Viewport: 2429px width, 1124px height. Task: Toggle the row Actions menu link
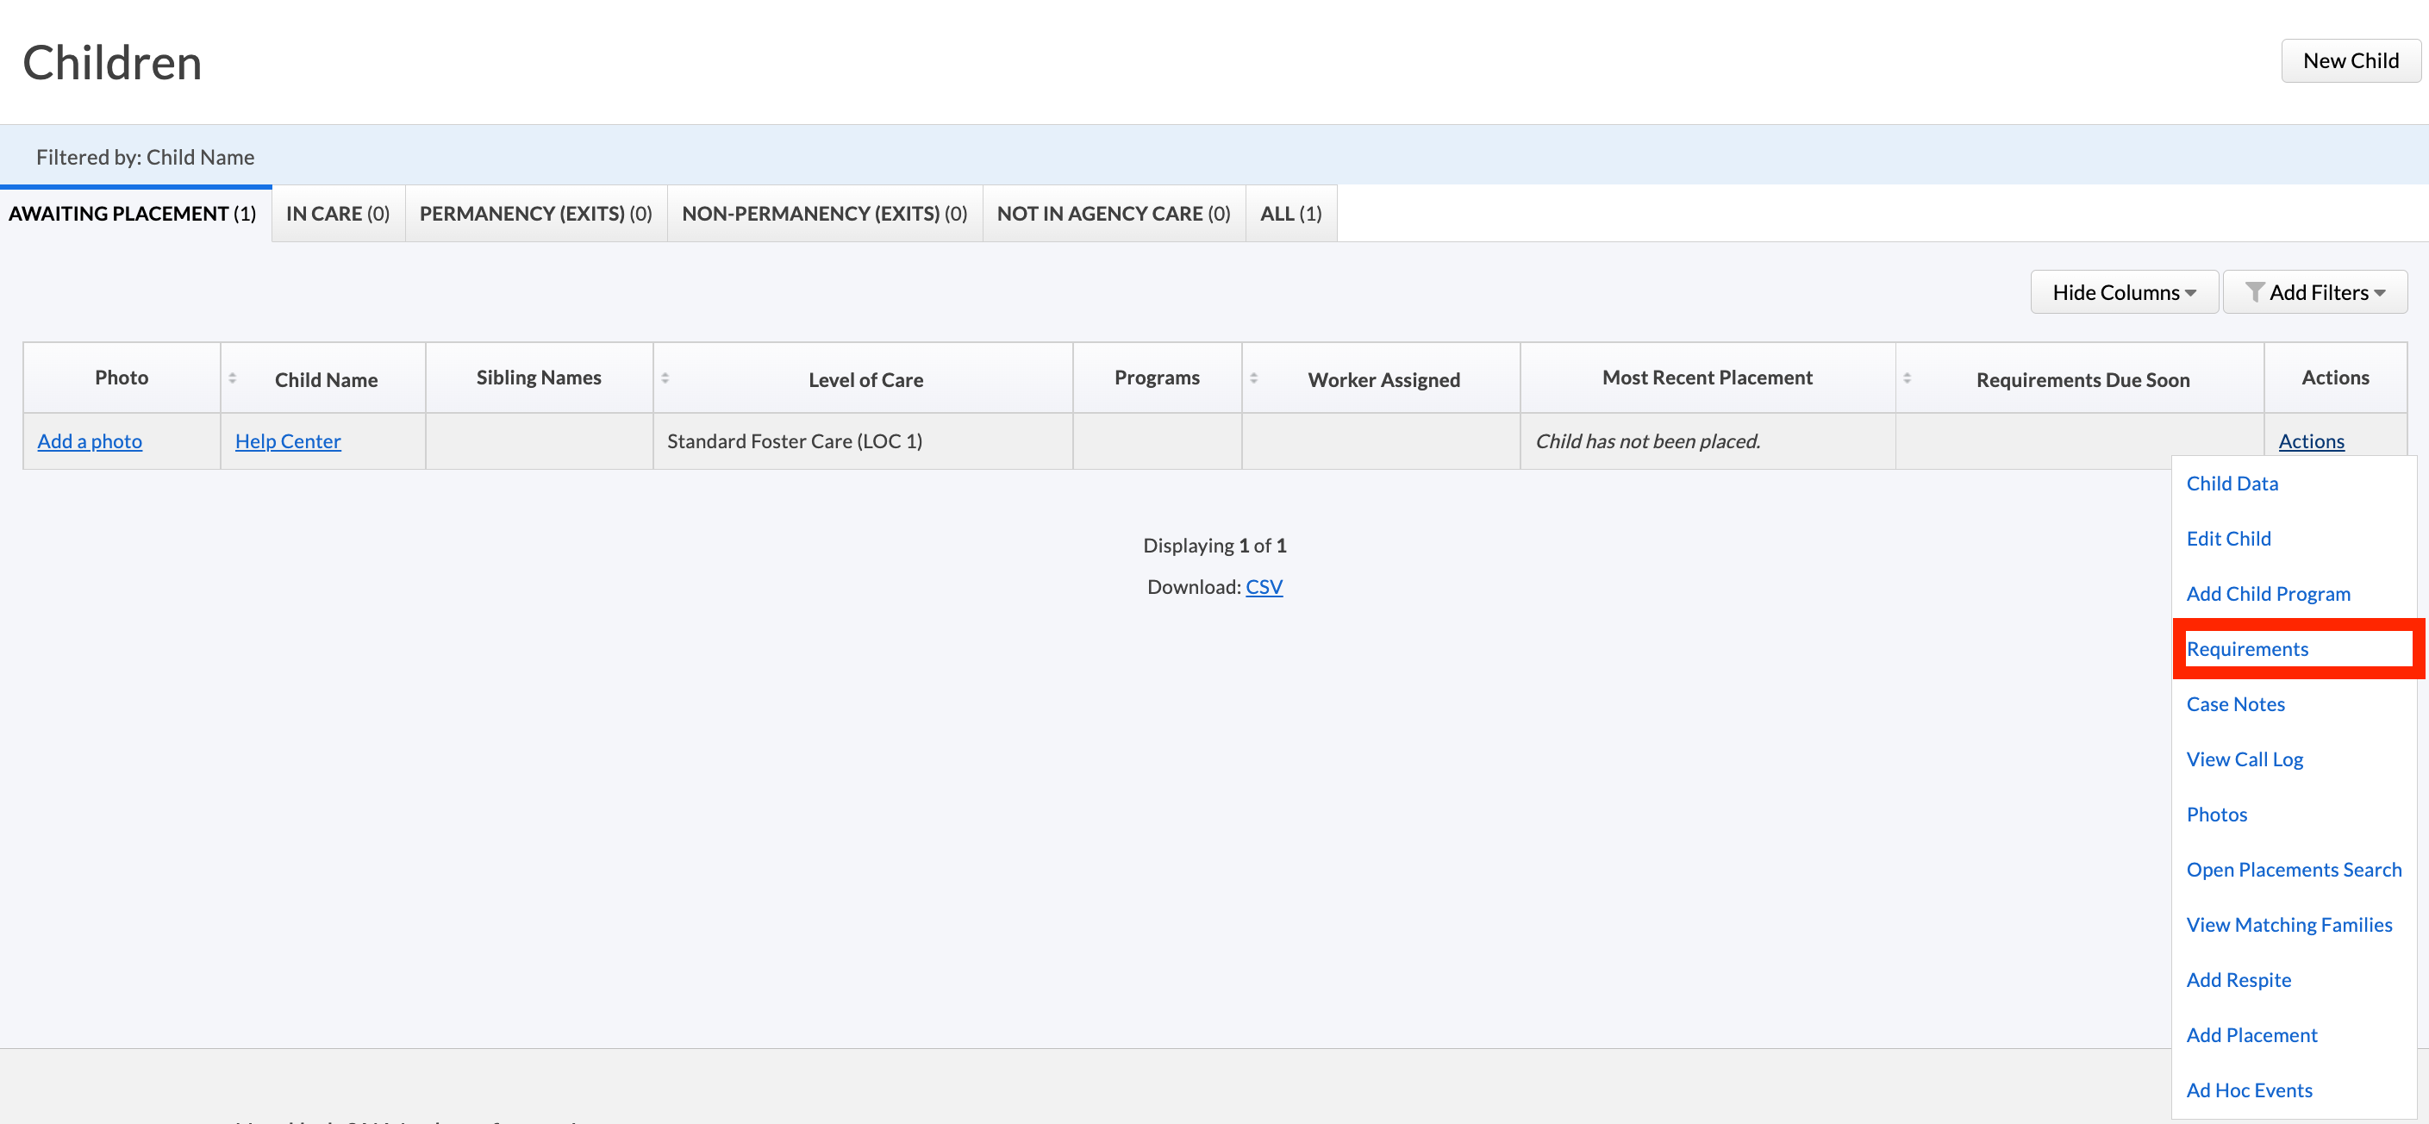click(x=2310, y=441)
